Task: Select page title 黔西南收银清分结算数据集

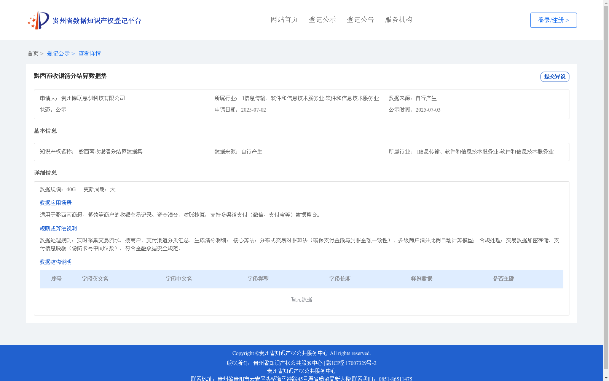Action: click(70, 76)
